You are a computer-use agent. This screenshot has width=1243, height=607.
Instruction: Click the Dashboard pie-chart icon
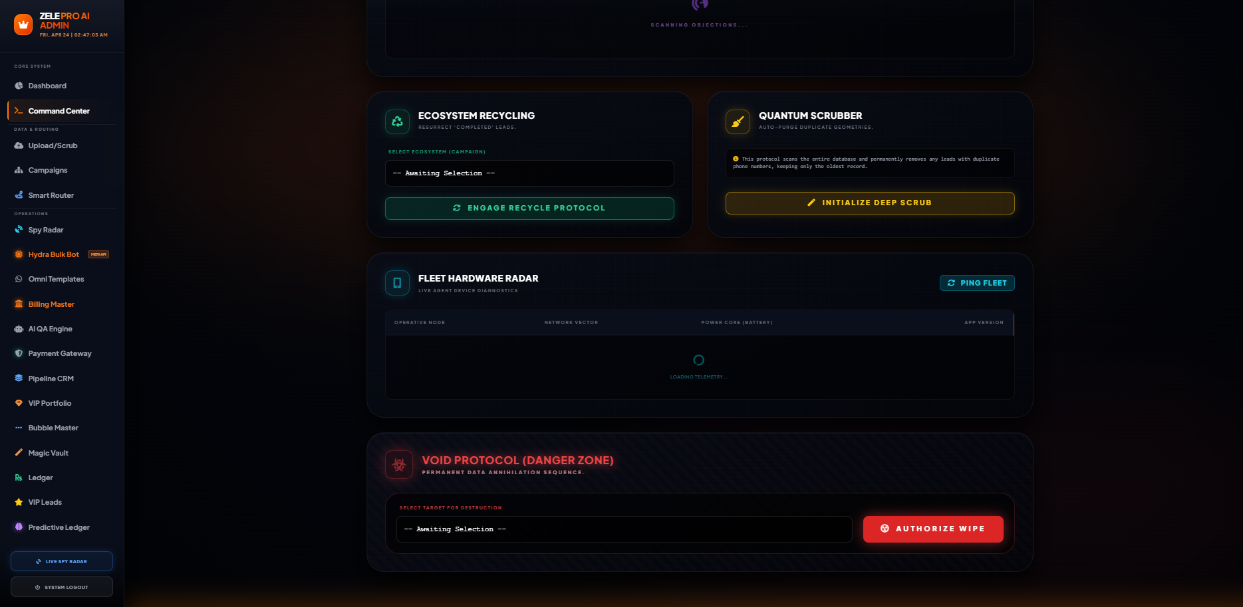coord(19,86)
